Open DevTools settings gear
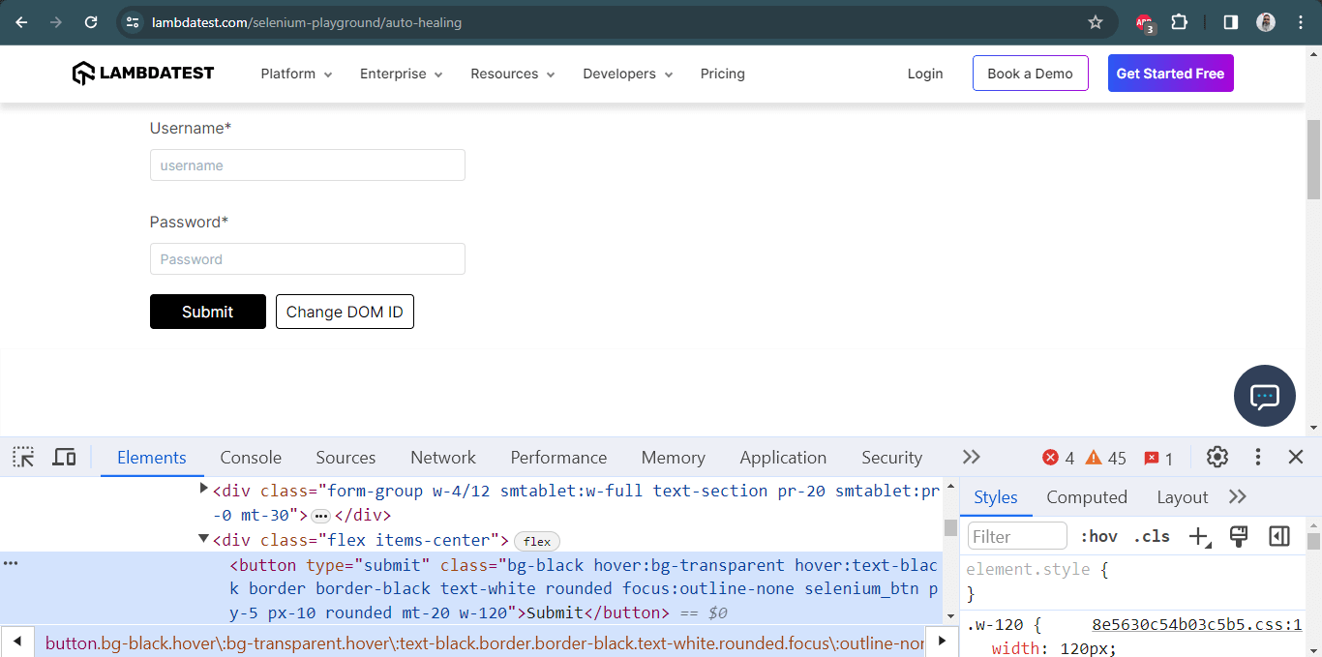Image resolution: width=1322 pixels, height=657 pixels. coord(1217,457)
